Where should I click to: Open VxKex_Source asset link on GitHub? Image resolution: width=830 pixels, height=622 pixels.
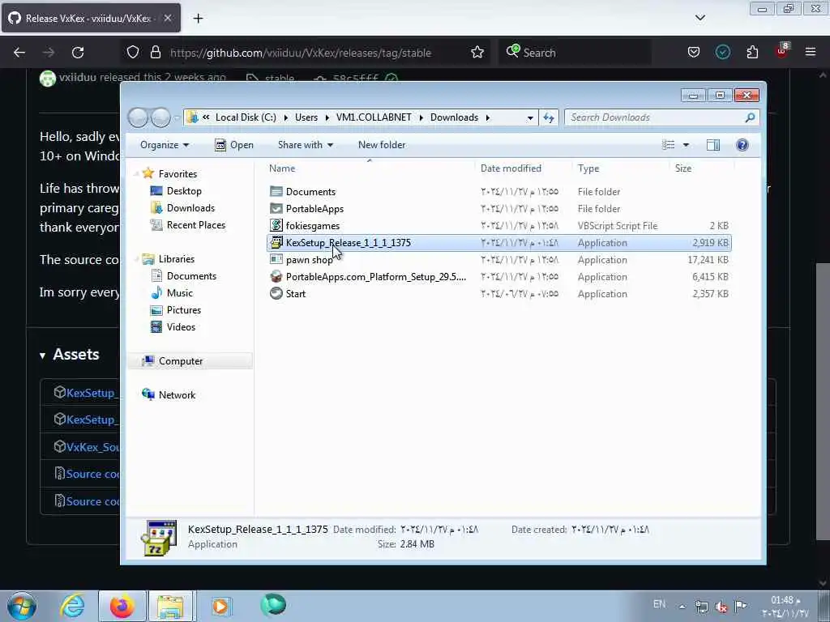(92, 447)
